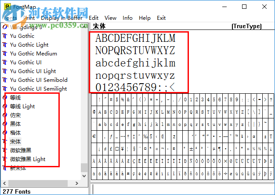The width and height of the screenshot is (275, 195).
Task: Click the ampersand & character cell
Action: click(x=128, y=99)
